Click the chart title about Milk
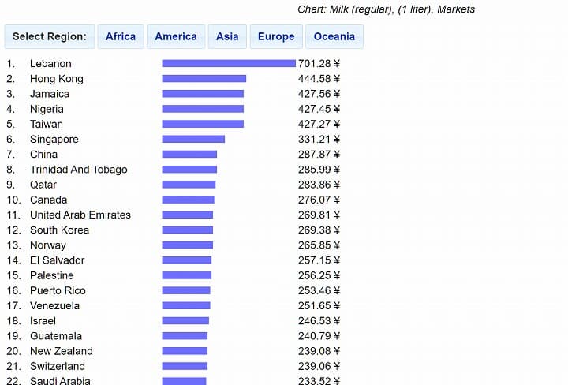 pos(386,9)
